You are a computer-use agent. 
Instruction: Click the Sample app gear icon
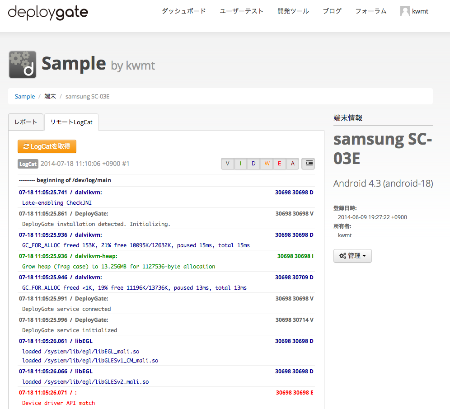tap(23, 65)
